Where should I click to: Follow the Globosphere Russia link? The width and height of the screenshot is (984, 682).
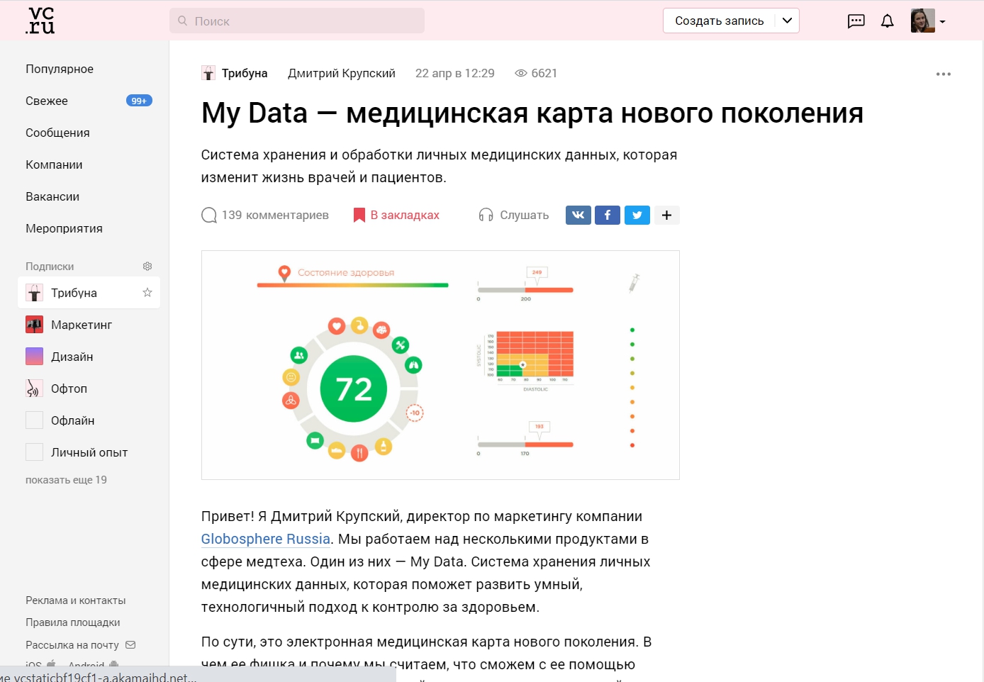[x=266, y=539]
